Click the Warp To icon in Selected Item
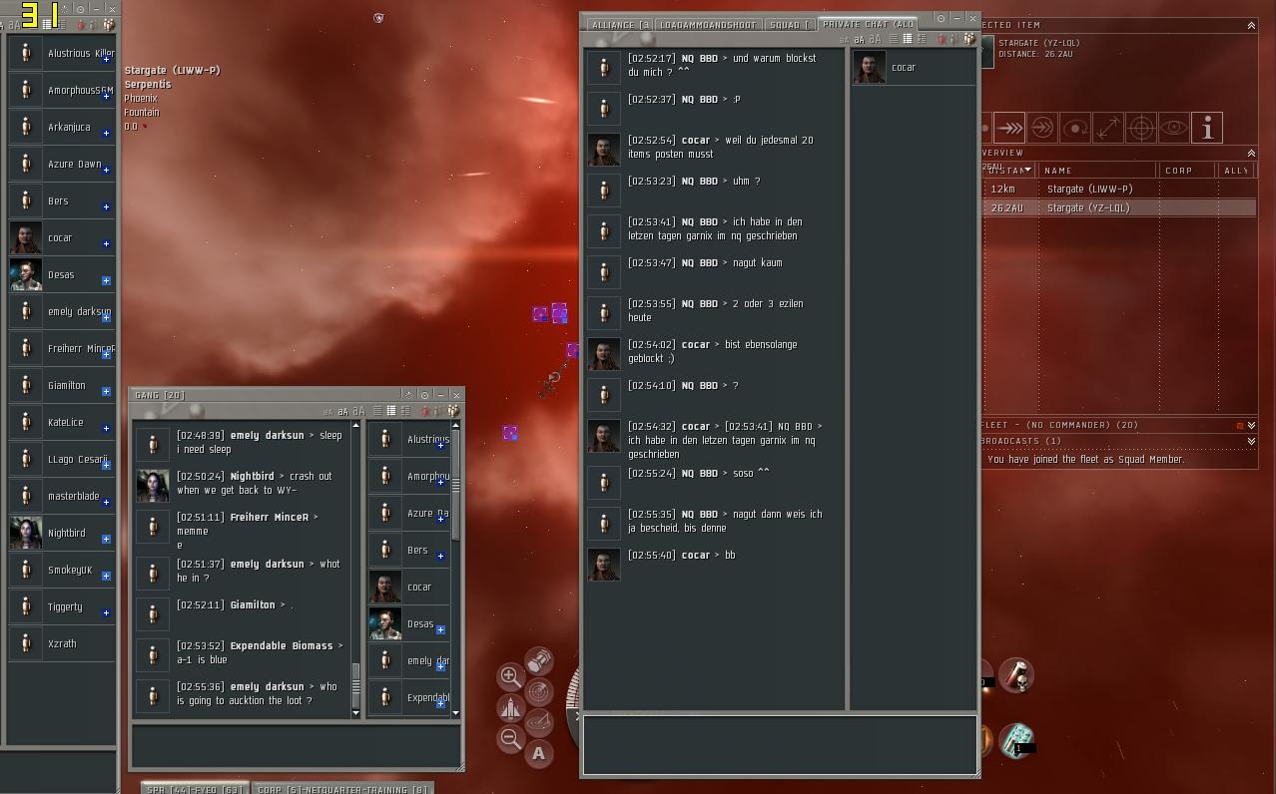The image size is (1276, 794). (1009, 128)
